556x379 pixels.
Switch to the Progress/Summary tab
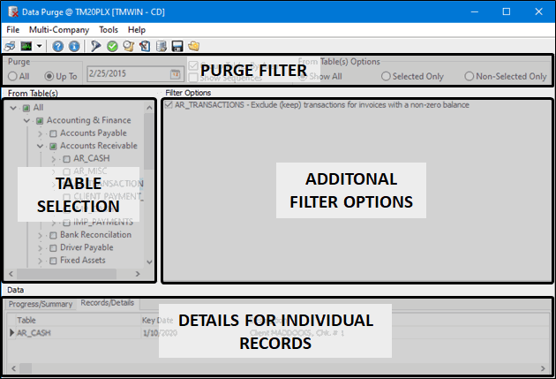[x=41, y=304]
